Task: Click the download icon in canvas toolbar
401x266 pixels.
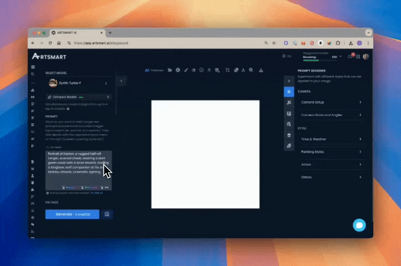Action: (x=259, y=70)
